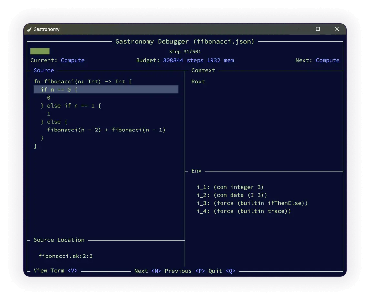The height and width of the screenshot is (300, 370).
Task: Click the lone '0' return line
Action: [x=49, y=98]
